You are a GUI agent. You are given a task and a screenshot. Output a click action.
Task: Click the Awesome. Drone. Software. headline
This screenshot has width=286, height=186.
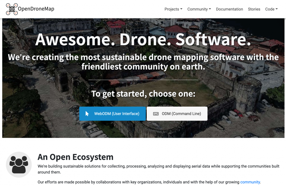pos(143,40)
